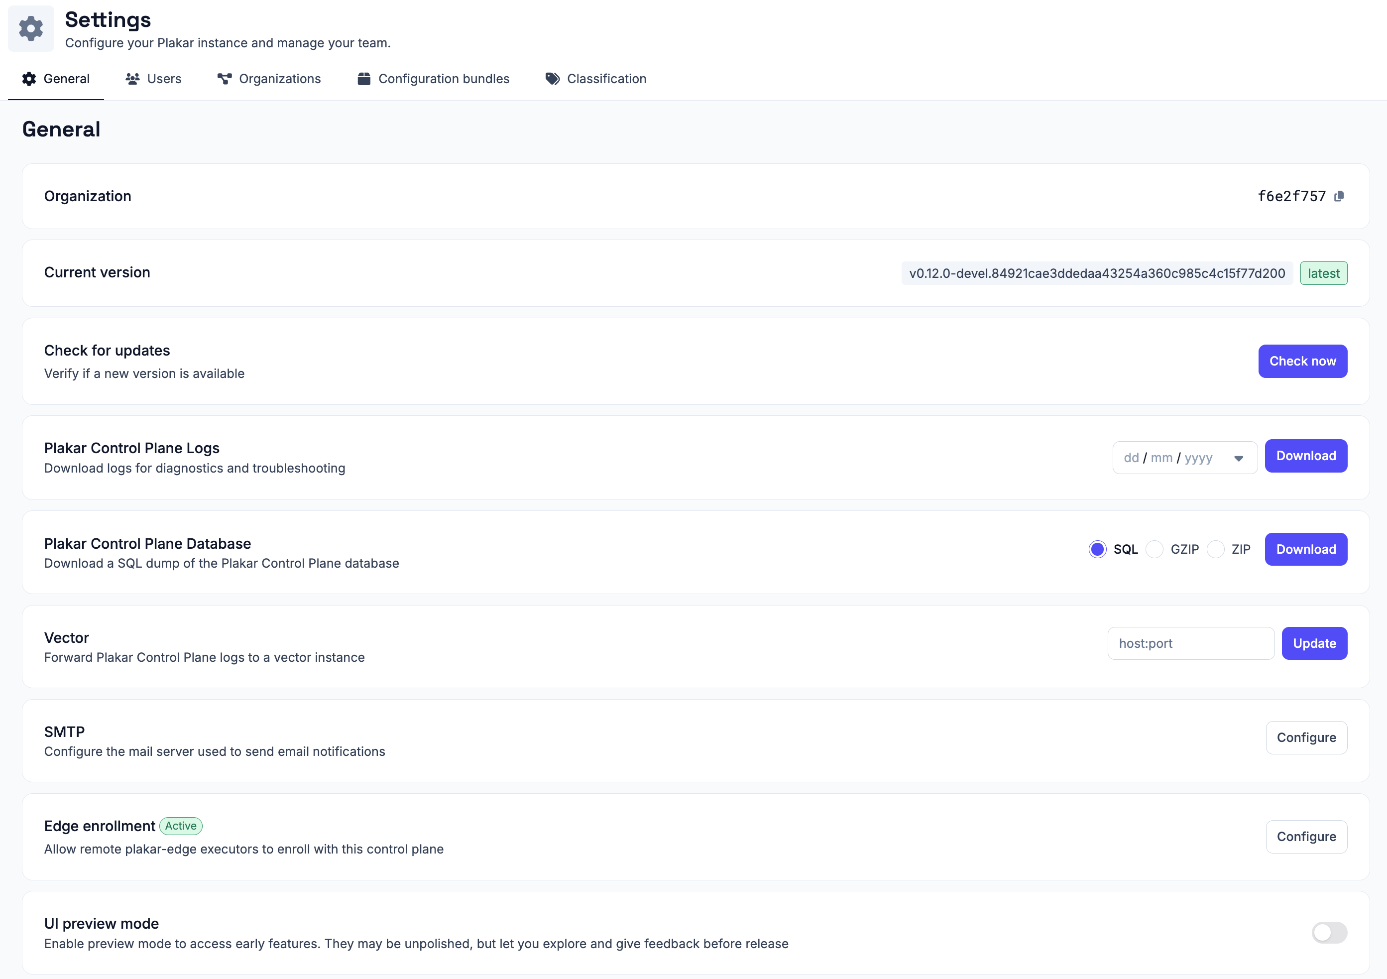Click the Organization row label

[x=88, y=196]
